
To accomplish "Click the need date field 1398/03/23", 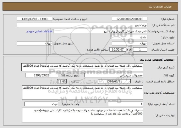I will click(41, 75).
